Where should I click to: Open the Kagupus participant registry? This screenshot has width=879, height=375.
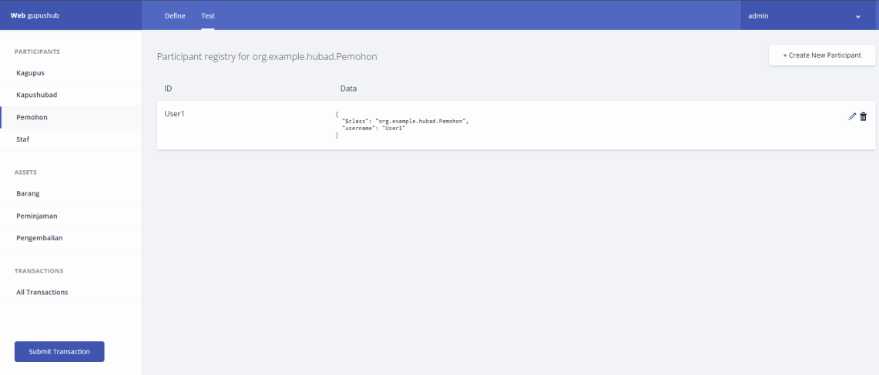pos(30,73)
